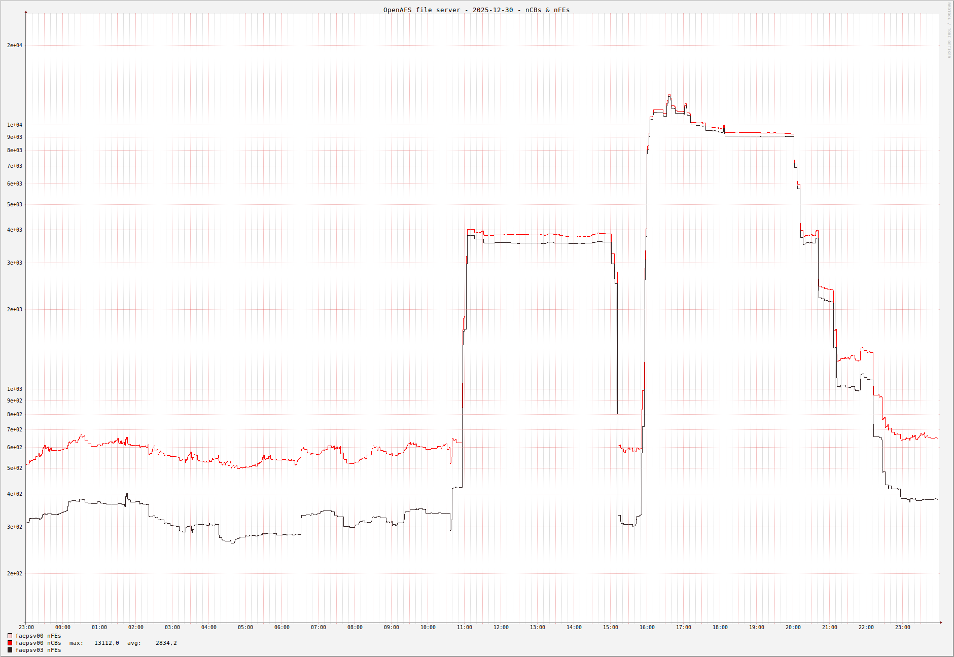This screenshot has height=657, width=954.
Task: Click the x-axis arrowhead at right end
Action: point(940,623)
